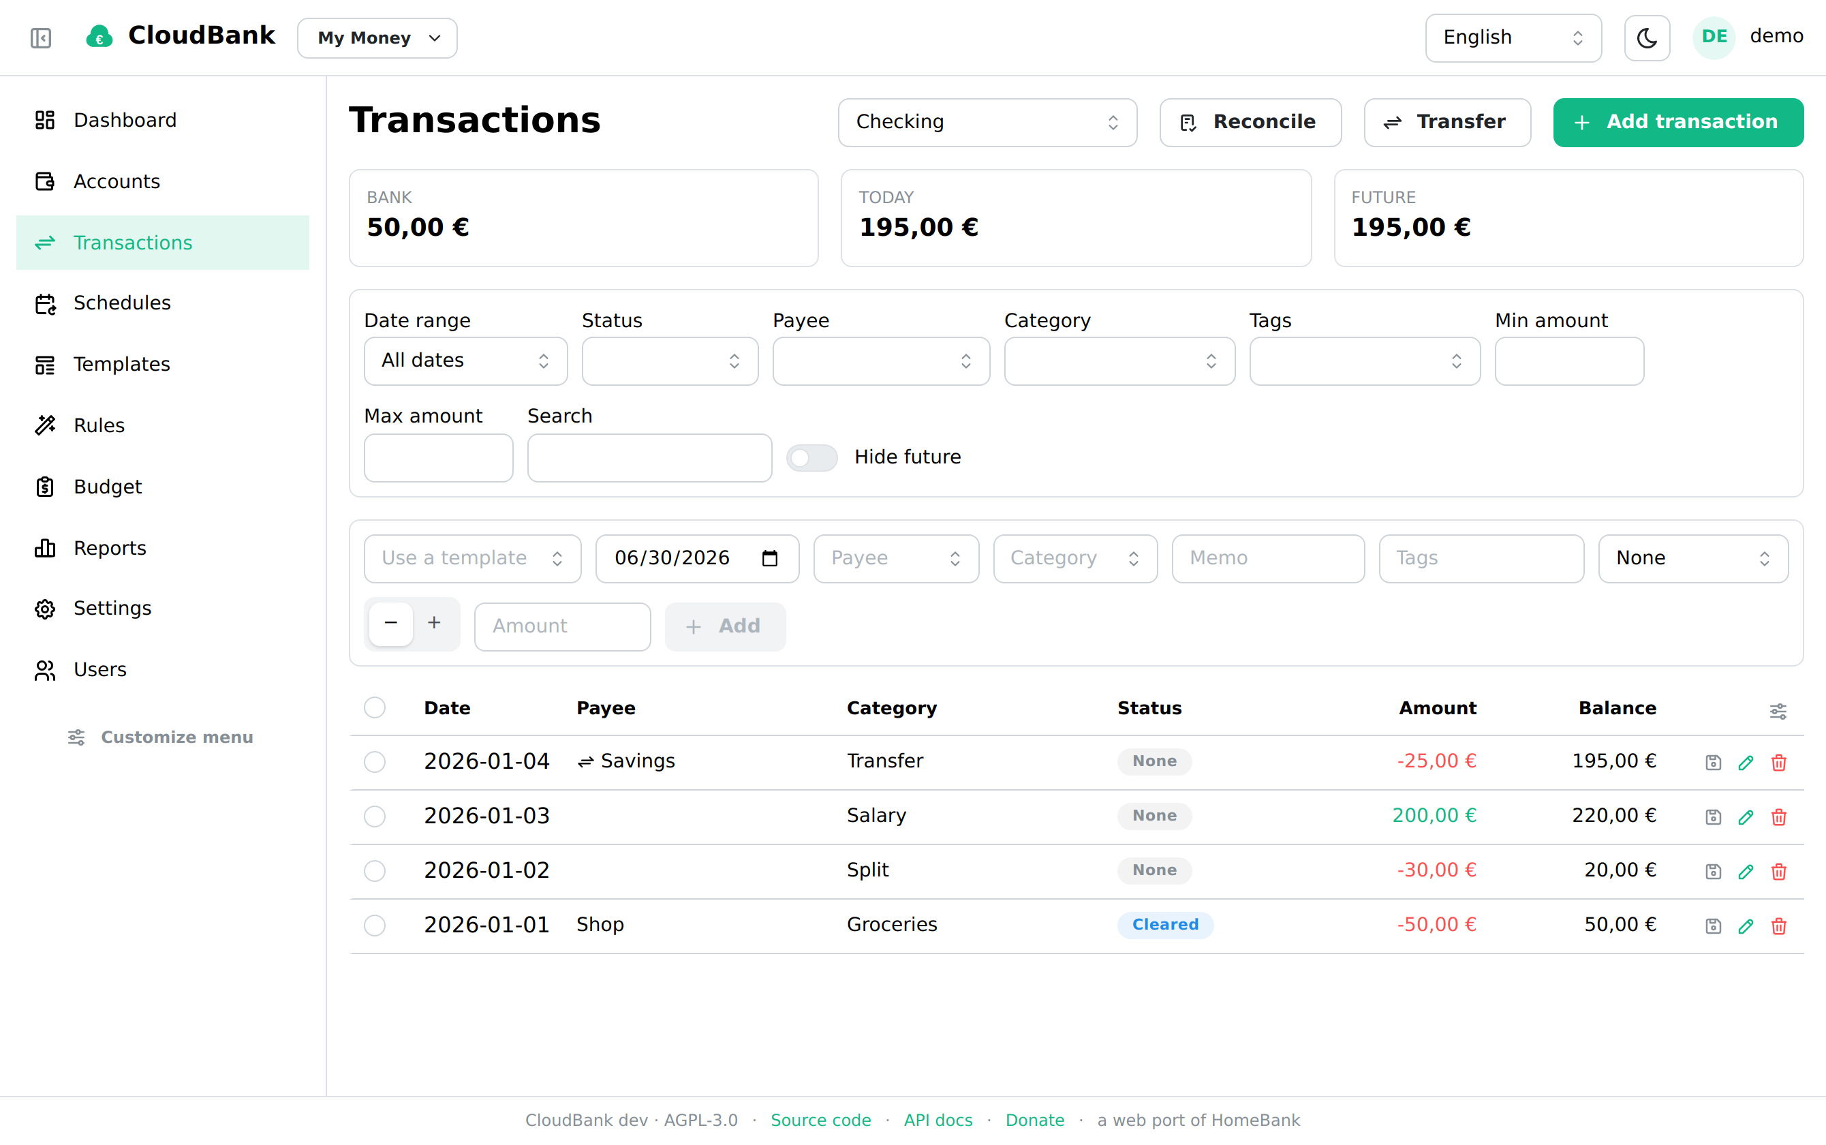Screen dimensions: 1826x1145
Task: Open the English language selector
Action: click(x=1513, y=38)
